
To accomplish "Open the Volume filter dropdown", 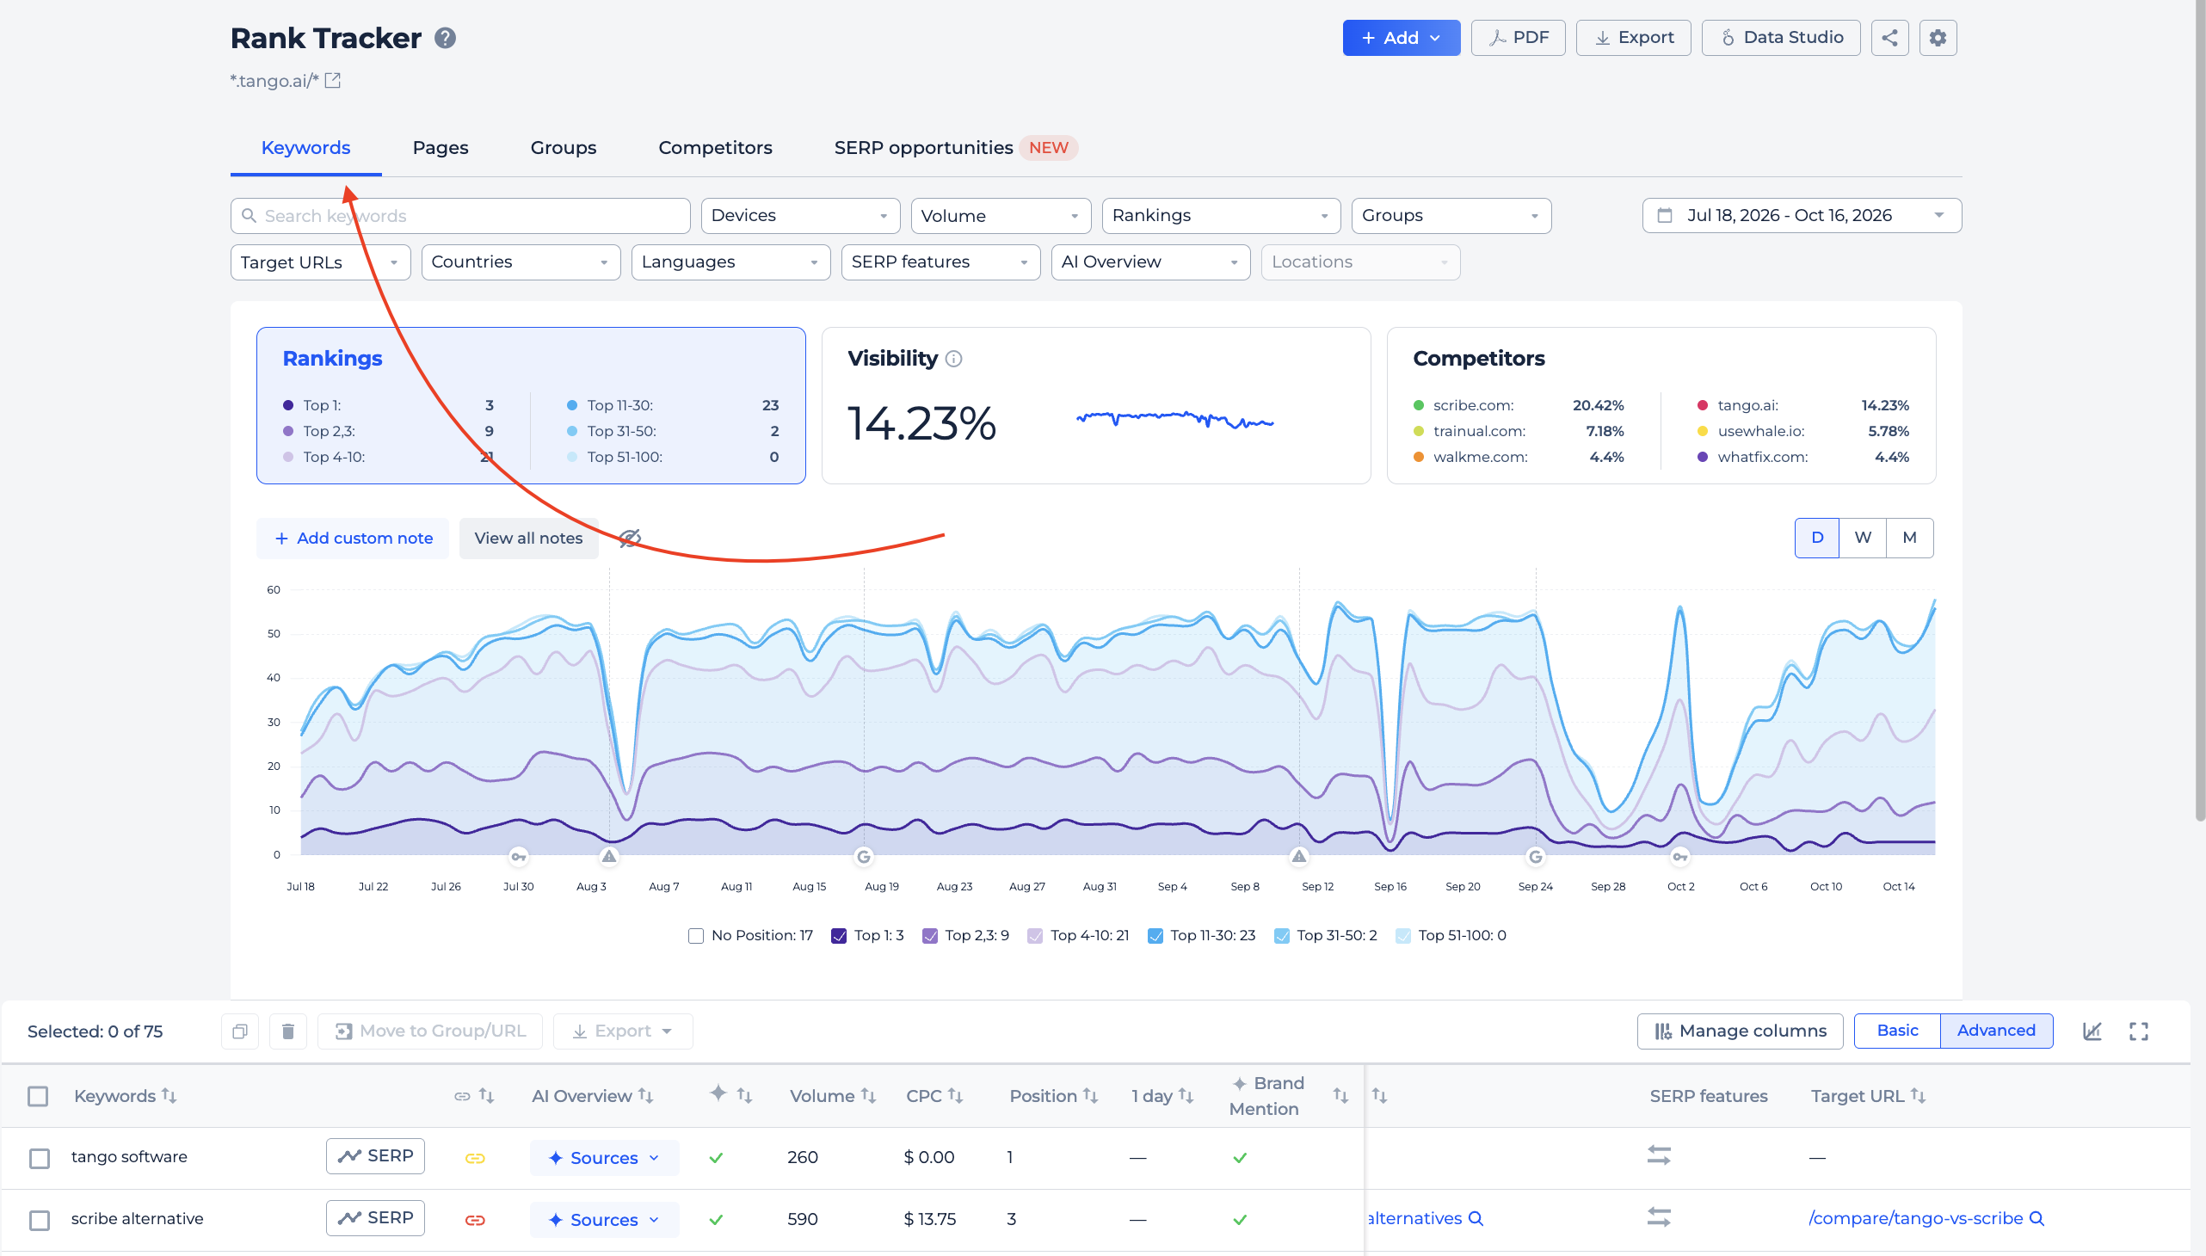I will 1001,216.
